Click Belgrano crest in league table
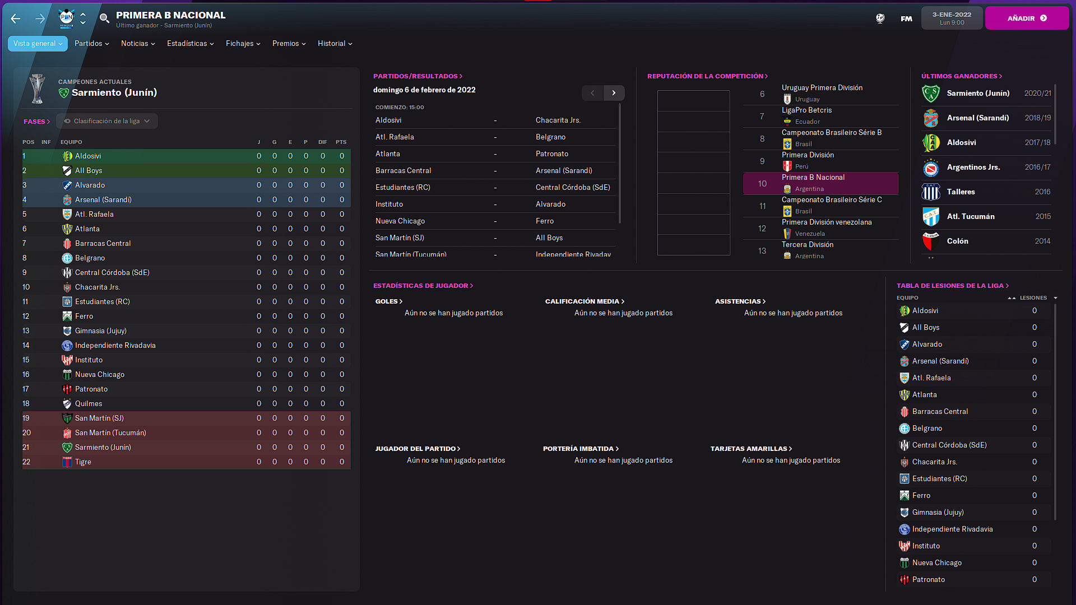The image size is (1076, 605). click(x=67, y=258)
